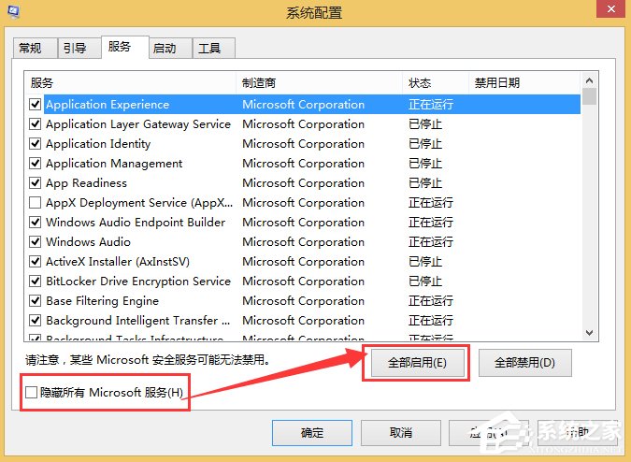
Task: Click the service list scrollbar thumb
Action: (x=589, y=96)
